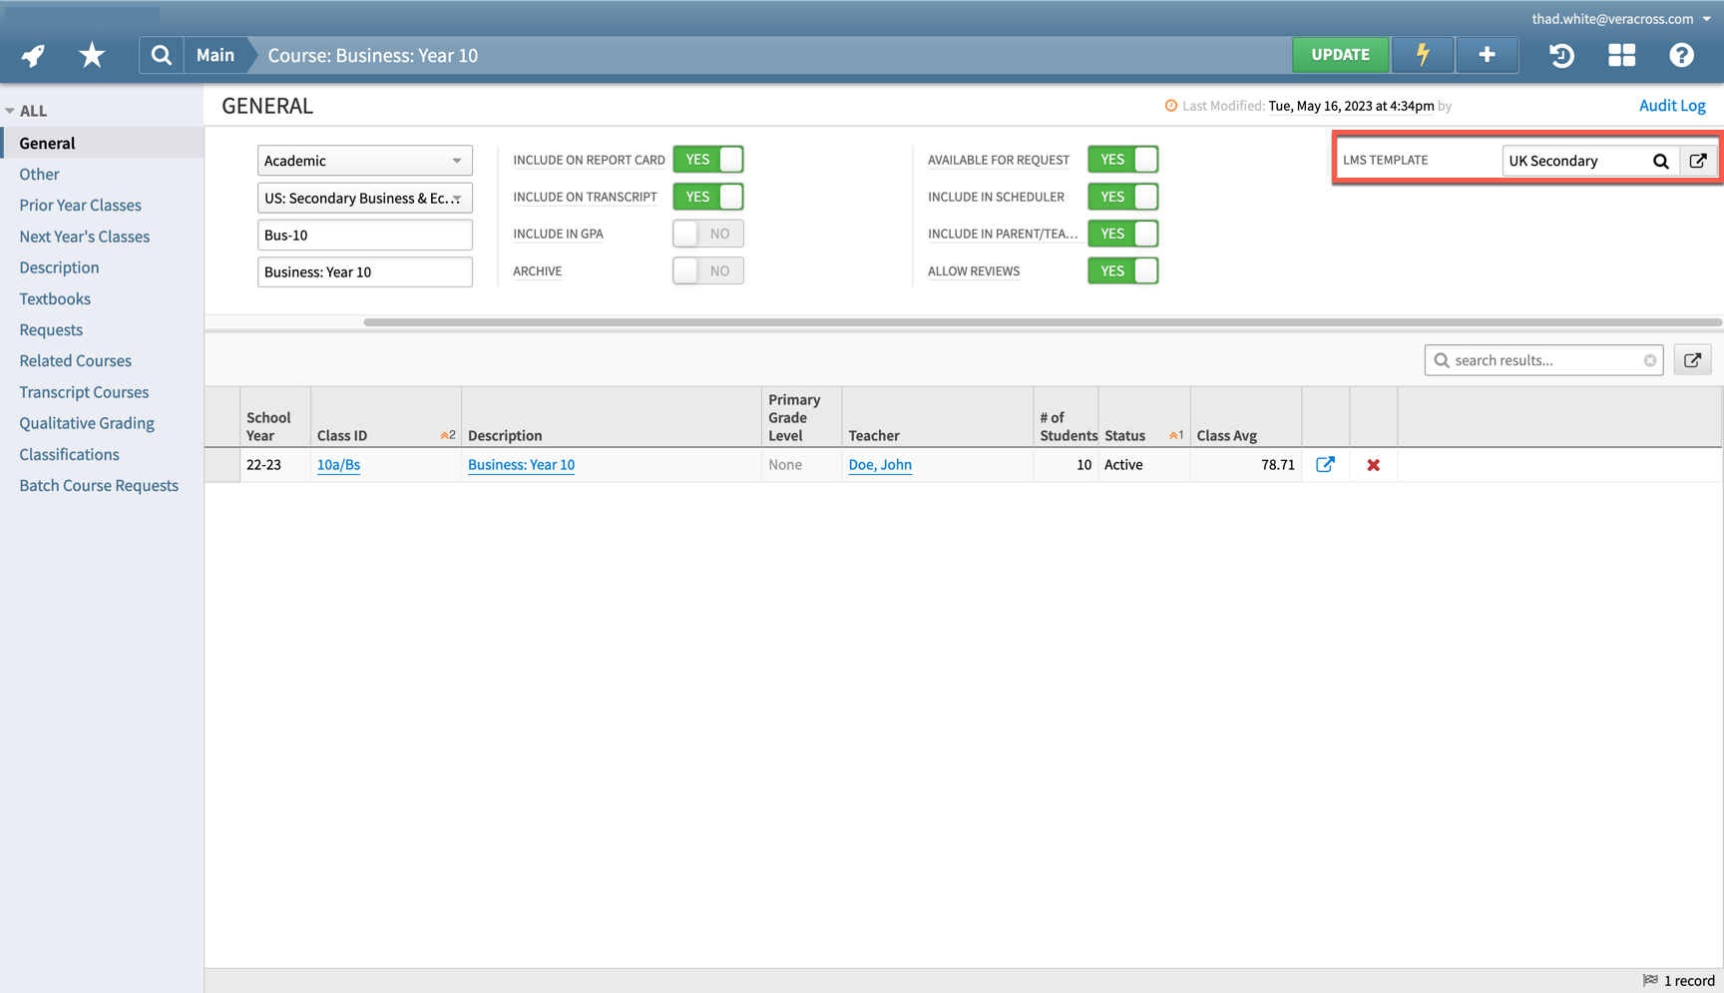Turn off Include on Report Card
Image resolution: width=1724 pixels, height=993 pixels.
708,159
